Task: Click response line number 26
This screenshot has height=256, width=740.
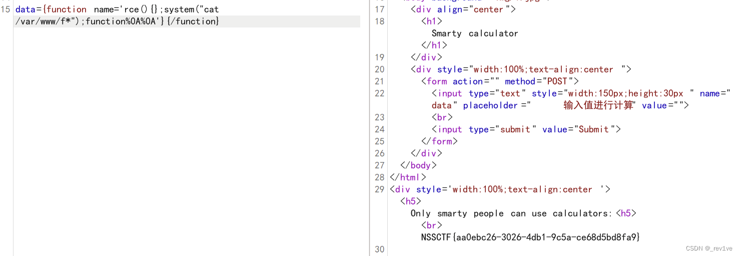Action: [x=380, y=153]
